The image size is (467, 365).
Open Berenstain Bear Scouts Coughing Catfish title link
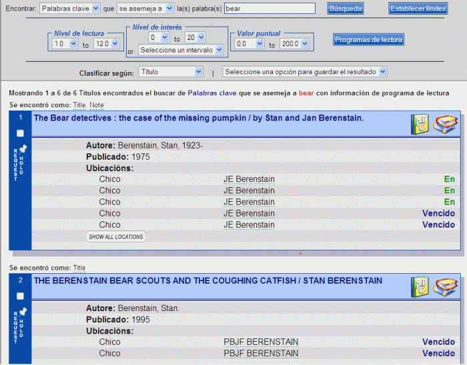point(208,280)
